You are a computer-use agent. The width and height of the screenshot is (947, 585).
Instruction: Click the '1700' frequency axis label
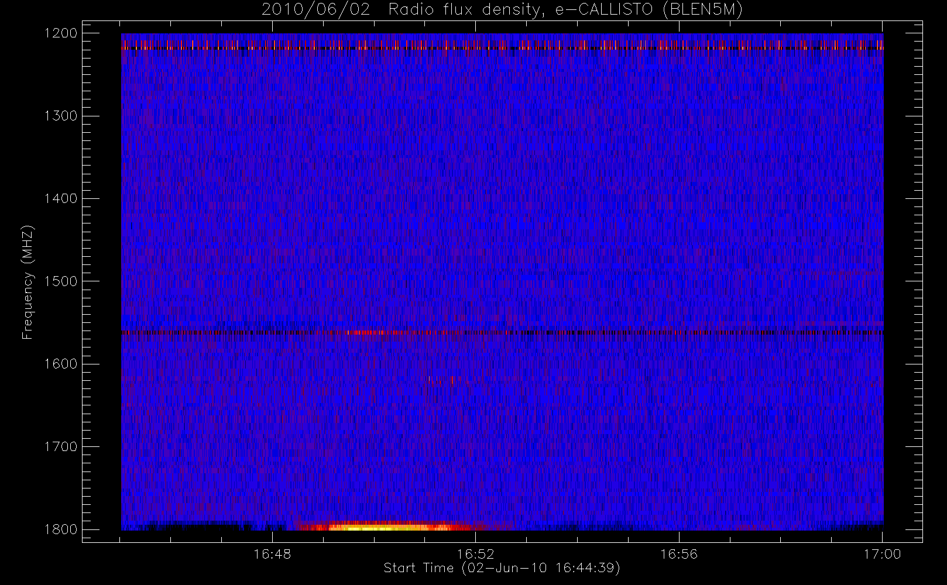[x=61, y=446]
